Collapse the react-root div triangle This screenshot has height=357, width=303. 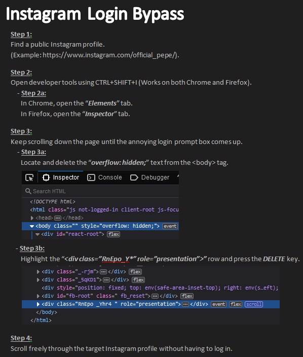point(37,234)
